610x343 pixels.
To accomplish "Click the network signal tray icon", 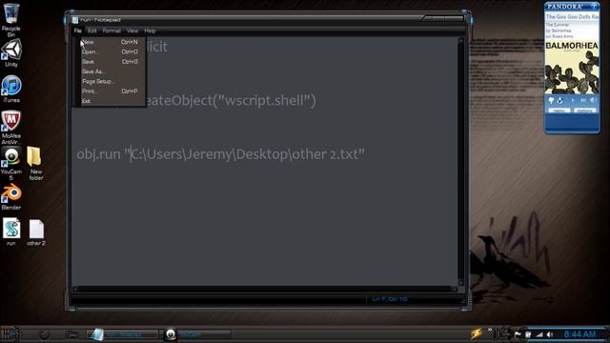I will tap(539, 334).
